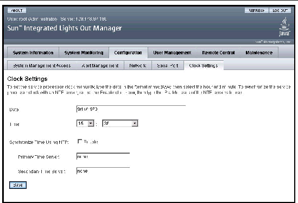298x203 pixels.
Task: Click the REFRESH button
Action: tap(257, 10)
